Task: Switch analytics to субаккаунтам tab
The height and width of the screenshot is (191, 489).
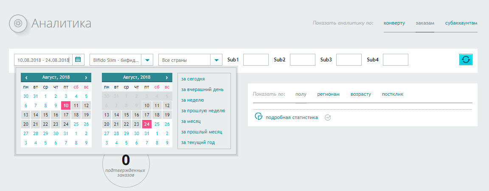Action: 461,23
